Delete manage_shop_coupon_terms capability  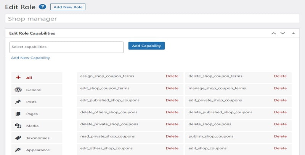pyautogui.click(x=280, y=88)
